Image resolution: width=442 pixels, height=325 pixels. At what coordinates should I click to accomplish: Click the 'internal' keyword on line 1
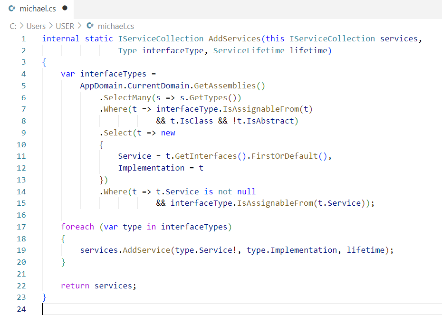tap(61, 38)
